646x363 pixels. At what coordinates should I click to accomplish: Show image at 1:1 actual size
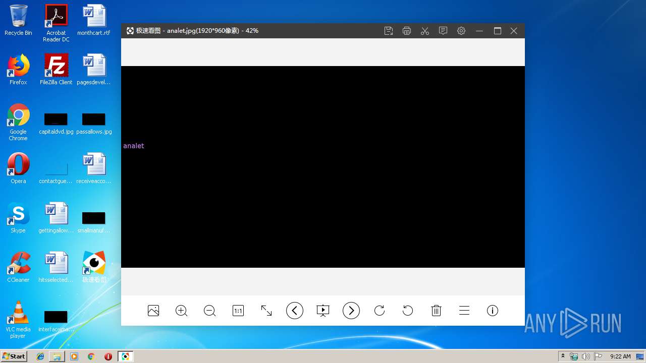coord(238,311)
